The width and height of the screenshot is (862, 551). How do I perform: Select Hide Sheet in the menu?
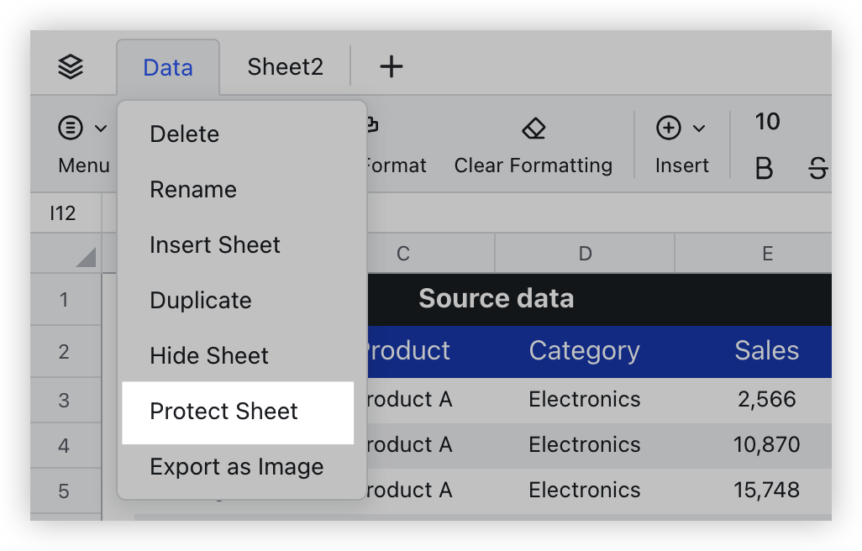[208, 356]
